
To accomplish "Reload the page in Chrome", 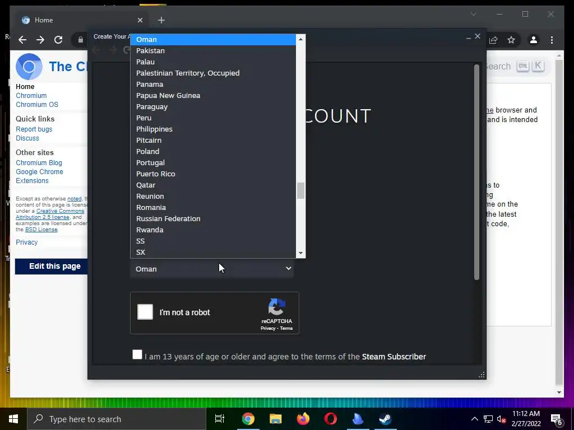I will click(58, 40).
